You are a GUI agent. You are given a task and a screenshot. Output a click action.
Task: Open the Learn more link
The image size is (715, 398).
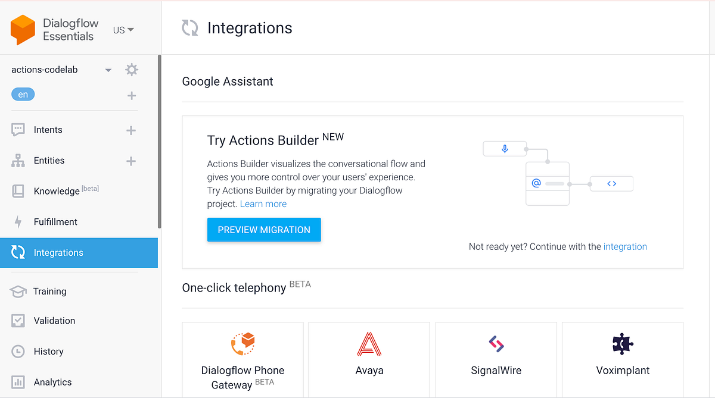tap(263, 203)
